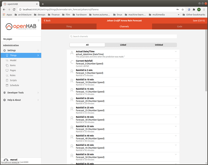Select the Rainfall in 50 min channel
Viewport: 208px width, 165px height.
(123, 157)
